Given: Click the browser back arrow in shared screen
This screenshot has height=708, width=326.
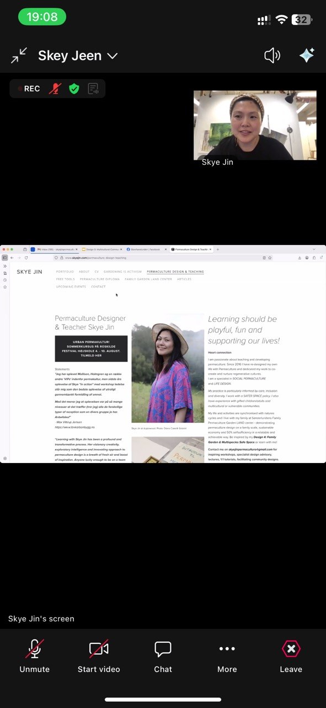Looking at the screenshot, I should pos(12,258).
